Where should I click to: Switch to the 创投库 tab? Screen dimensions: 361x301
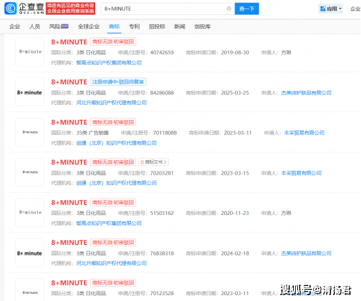click(x=203, y=27)
